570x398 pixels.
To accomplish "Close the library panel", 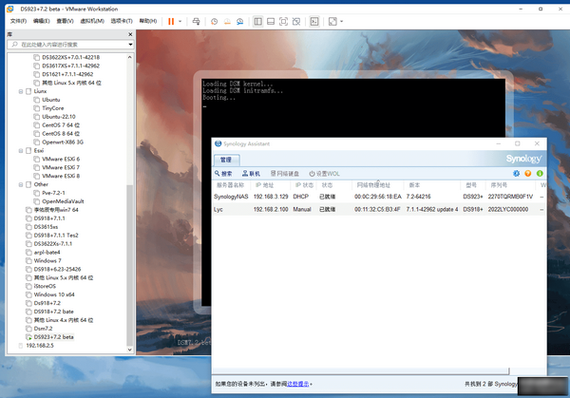I will [x=130, y=34].
